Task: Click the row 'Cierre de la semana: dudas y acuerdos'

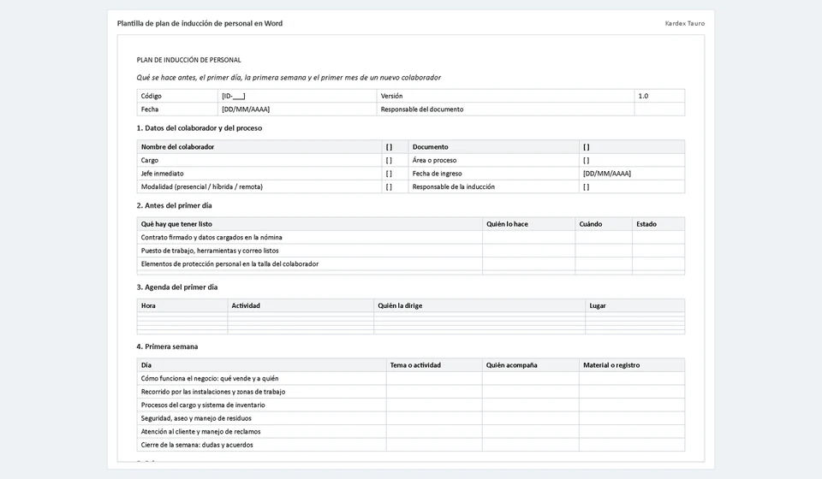Action: tap(411, 445)
